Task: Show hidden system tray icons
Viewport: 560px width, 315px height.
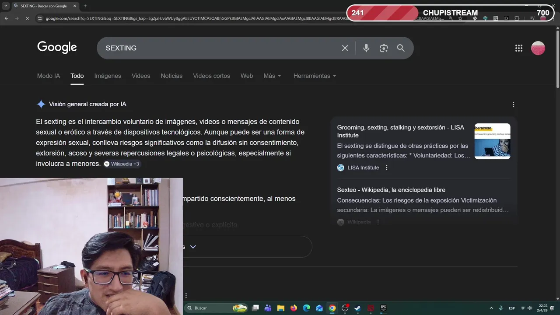Action: [x=491, y=308]
